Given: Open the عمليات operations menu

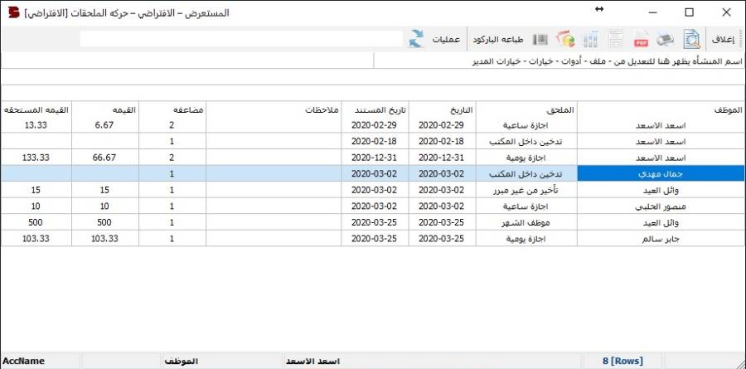Looking at the screenshot, I should 446,40.
